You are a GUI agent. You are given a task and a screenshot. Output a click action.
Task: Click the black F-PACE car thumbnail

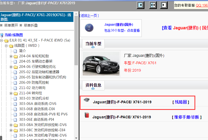click(x=101, y=64)
